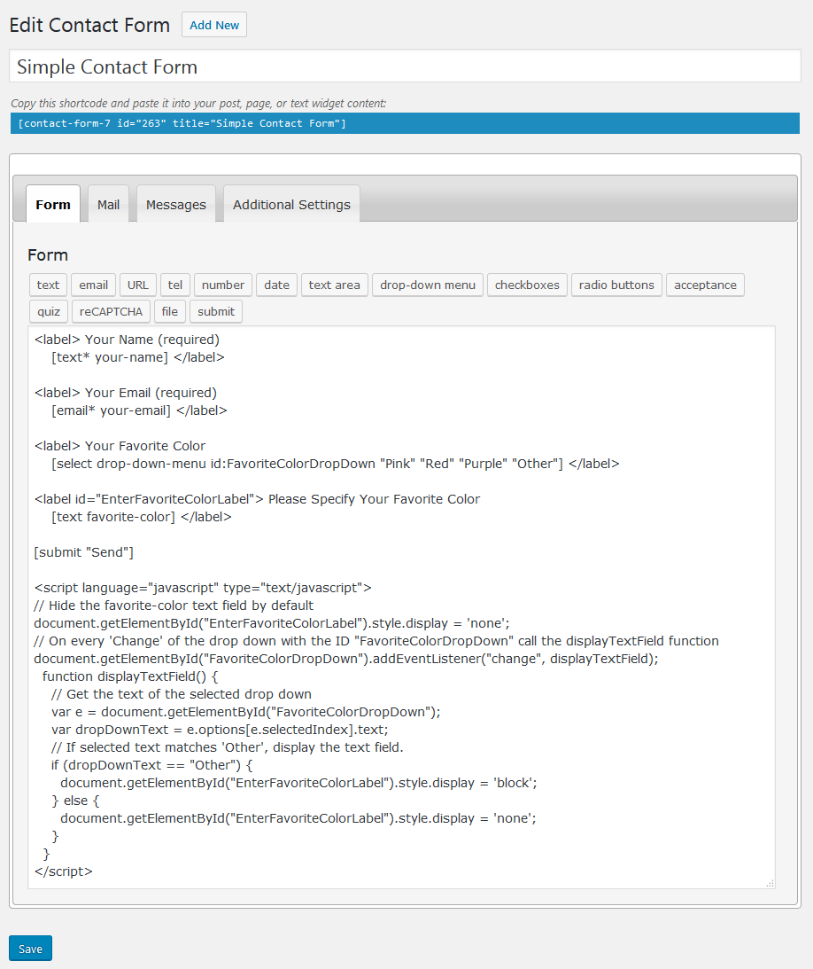Click the line '[email* your-email] </label>'
The width and height of the screenshot is (813, 969).
tap(139, 410)
